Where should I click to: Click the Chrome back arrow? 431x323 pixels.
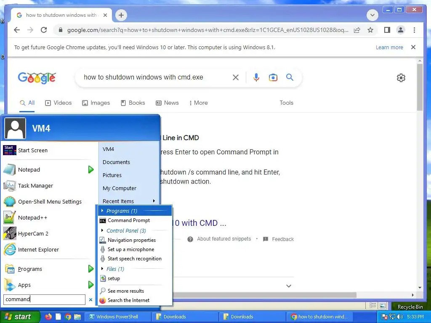pos(17,30)
